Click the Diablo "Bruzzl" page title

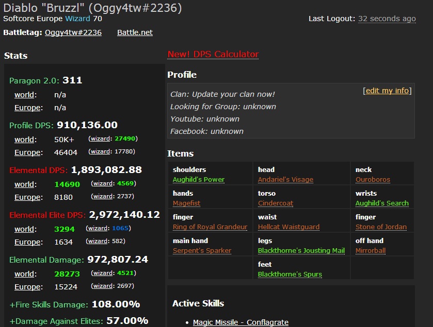[92, 8]
